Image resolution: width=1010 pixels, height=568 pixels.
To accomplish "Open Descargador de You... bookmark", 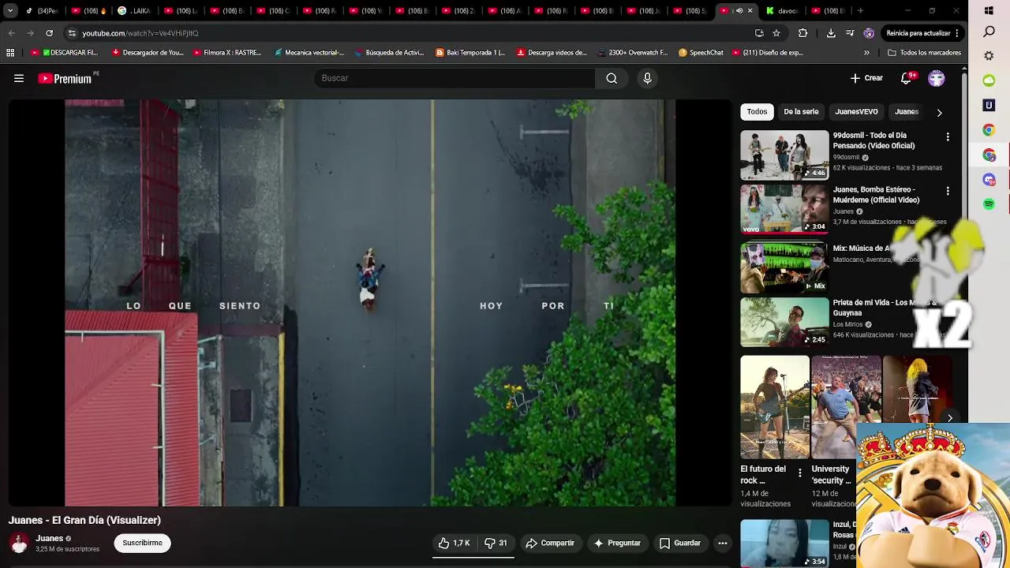I will pos(148,53).
